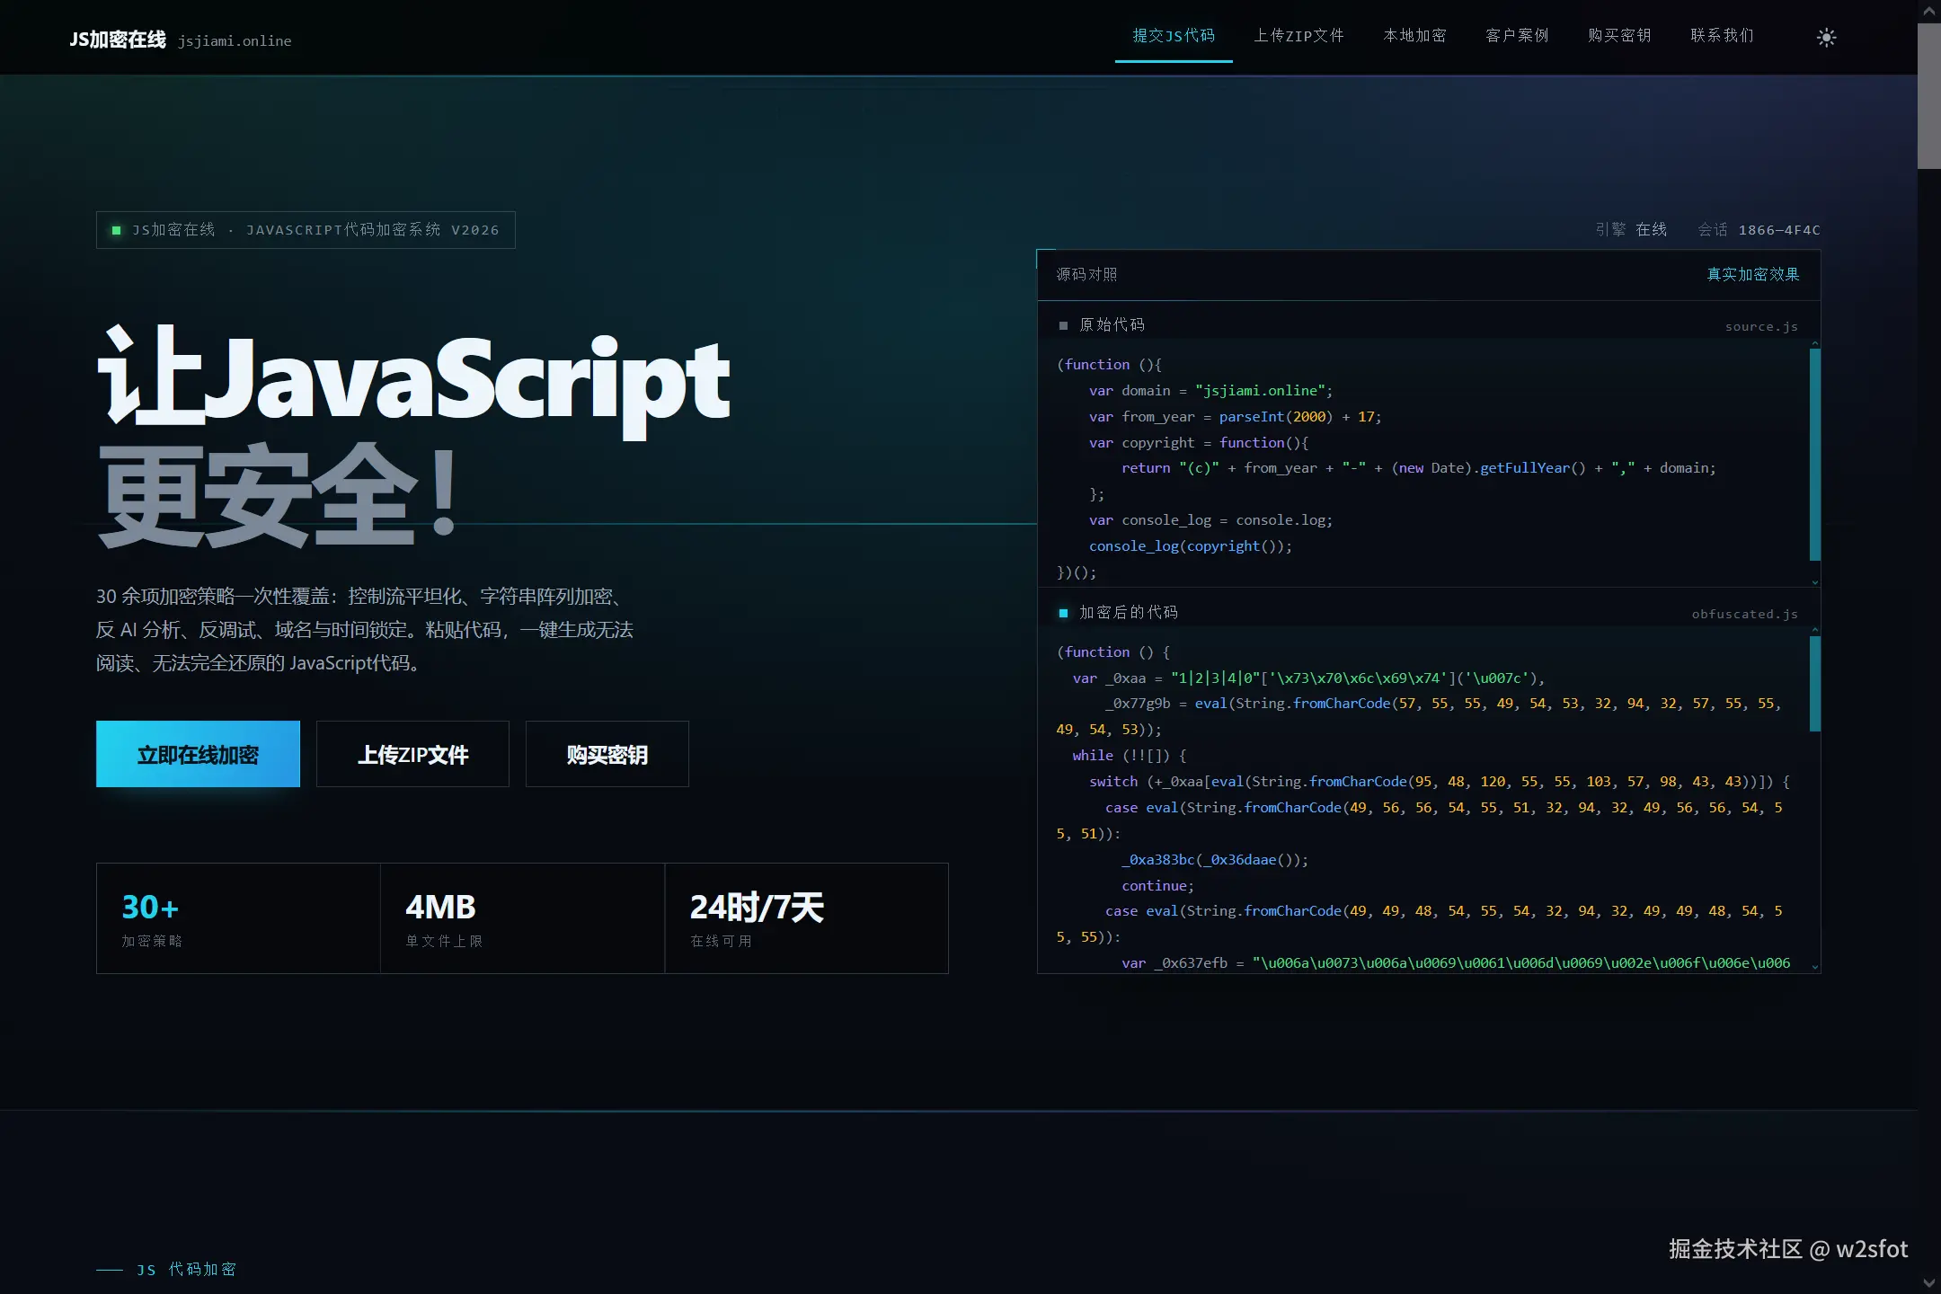Click the page scrollbar up arrow

coord(1929,11)
